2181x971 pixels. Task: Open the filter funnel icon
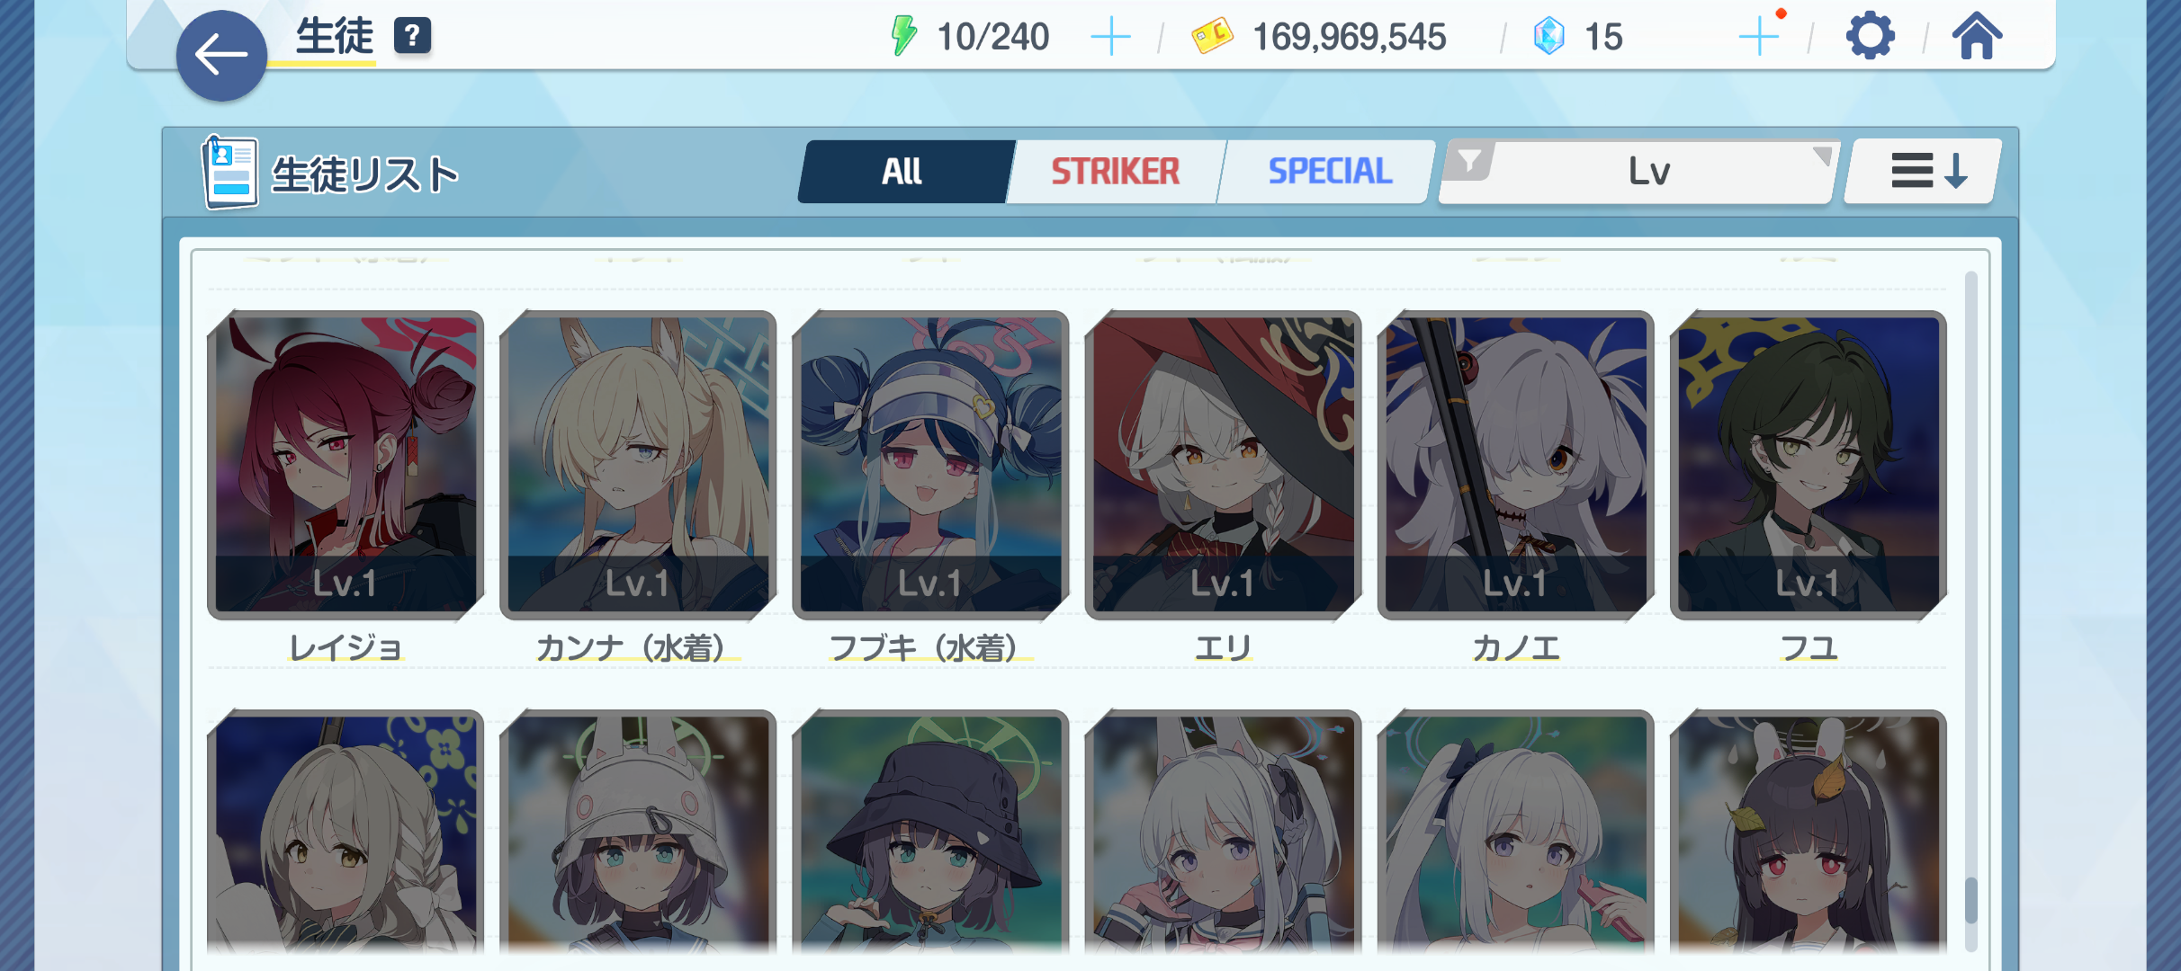[1468, 162]
